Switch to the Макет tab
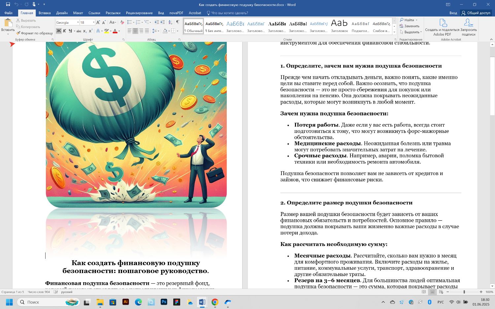Screen dimensions: 495x309 point(78,13)
